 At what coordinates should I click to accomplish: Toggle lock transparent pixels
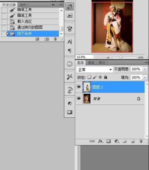pos(89,77)
